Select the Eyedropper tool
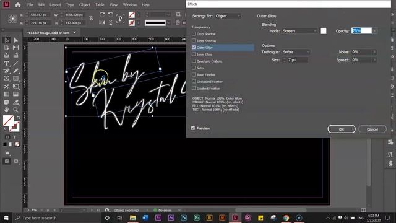Viewport: 396px width, 223px height. point(16,102)
